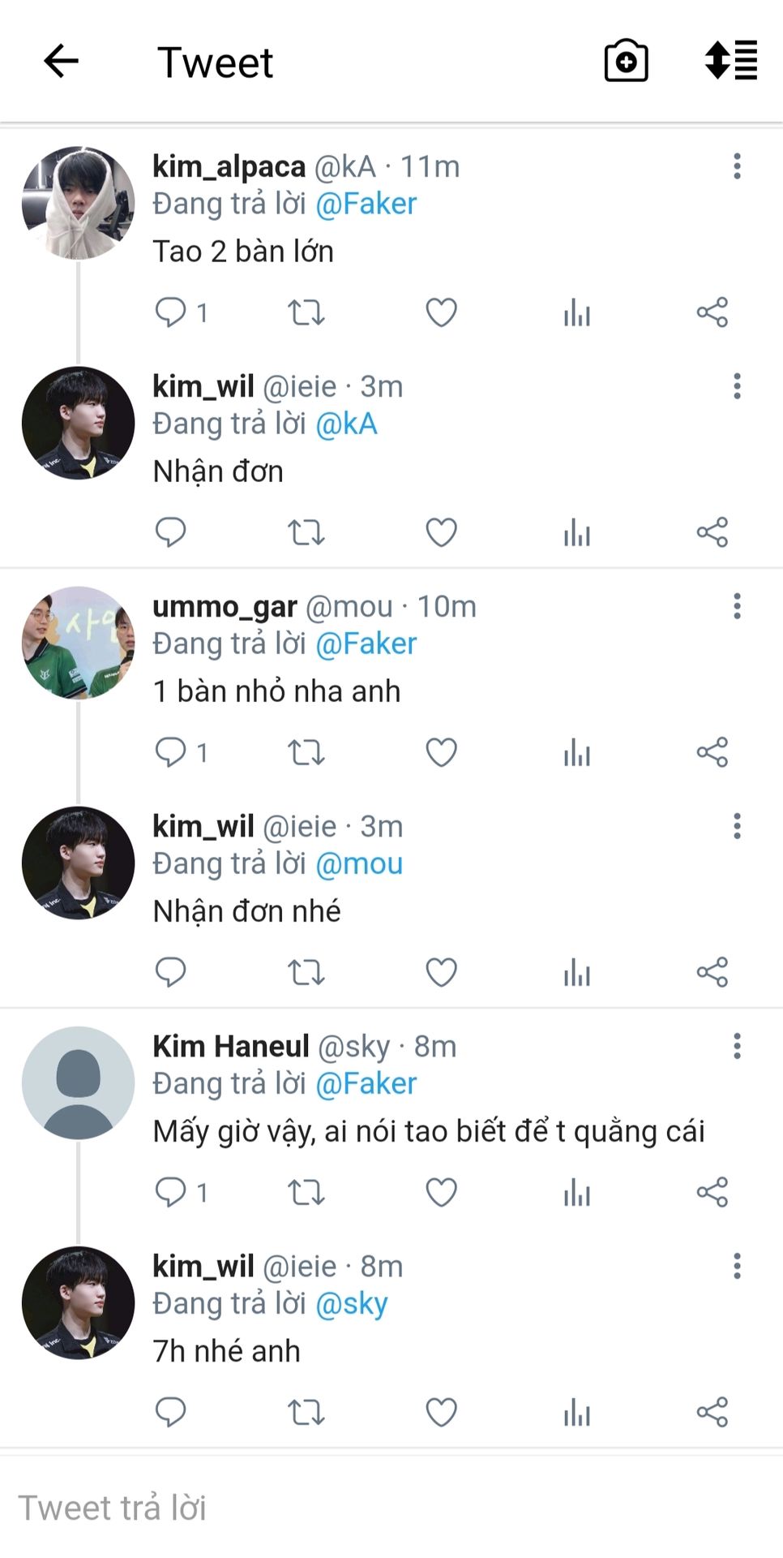Screen dimensions: 783x1558
Task: Open three-dot menu on ummo_gar's tweet
Action: [737, 606]
